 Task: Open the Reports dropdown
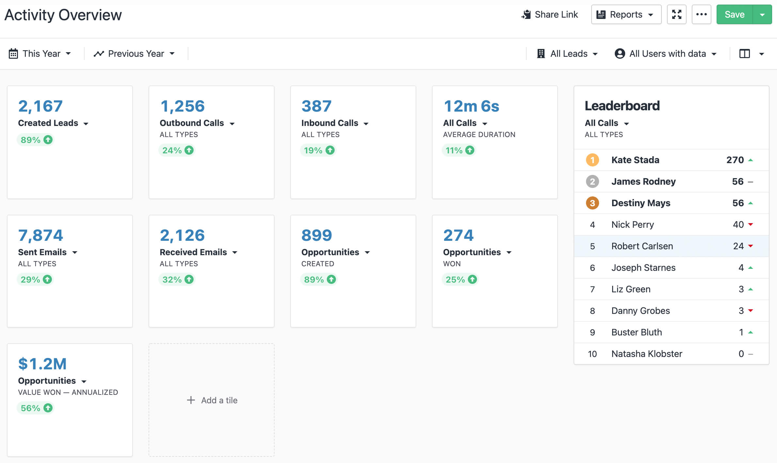[x=626, y=14]
